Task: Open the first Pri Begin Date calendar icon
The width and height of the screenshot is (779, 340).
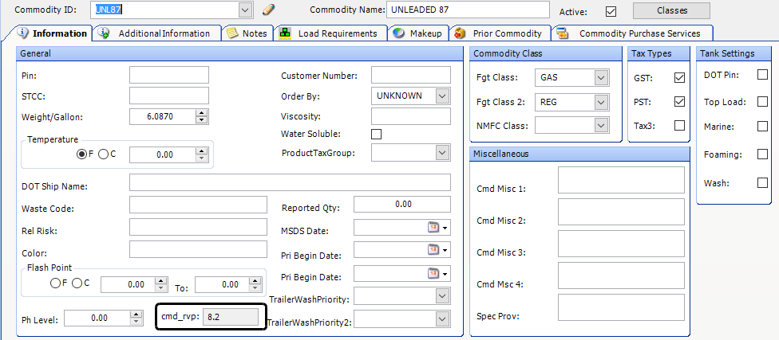Action: 433,250
